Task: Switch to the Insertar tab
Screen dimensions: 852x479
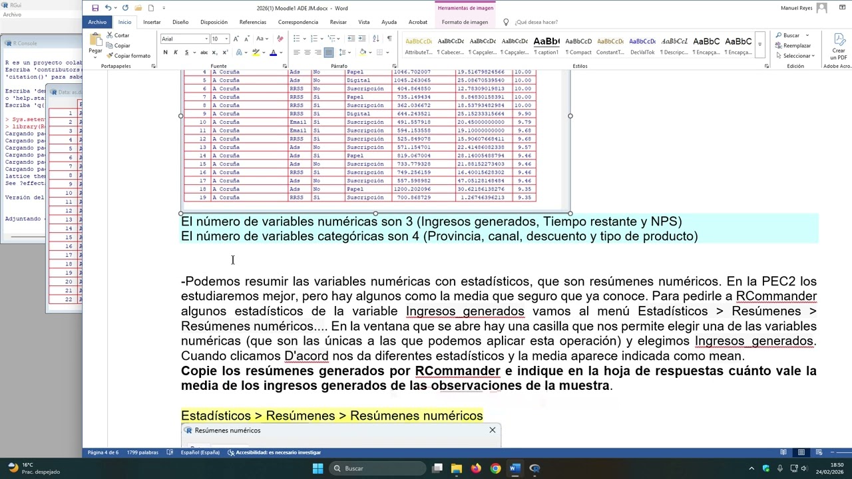Action: pos(152,22)
